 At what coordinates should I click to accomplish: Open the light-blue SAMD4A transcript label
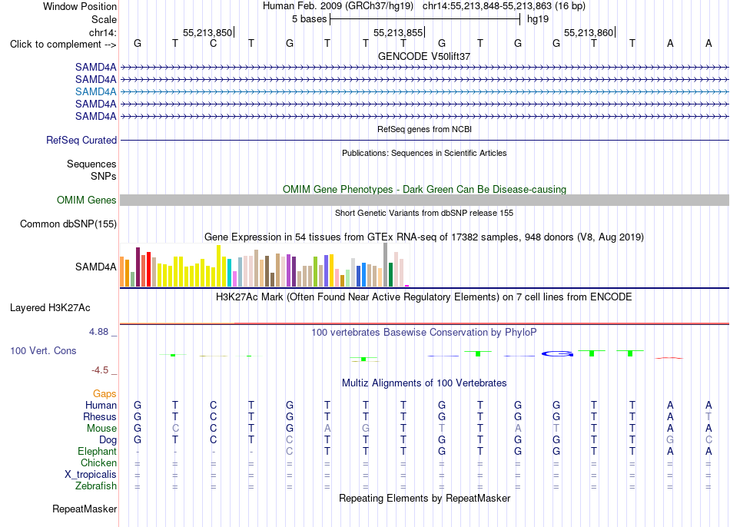pos(95,91)
